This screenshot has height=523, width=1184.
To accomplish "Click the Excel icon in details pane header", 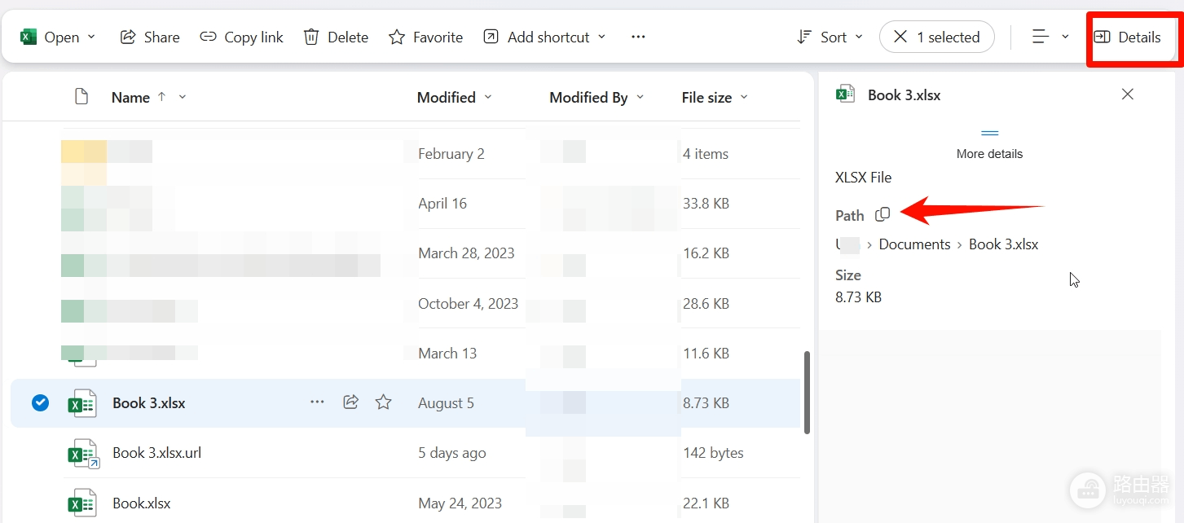I will pyautogui.click(x=845, y=94).
